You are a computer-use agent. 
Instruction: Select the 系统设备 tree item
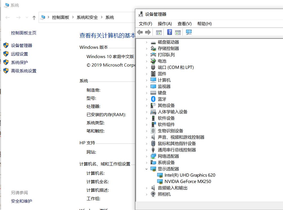click(x=166, y=163)
